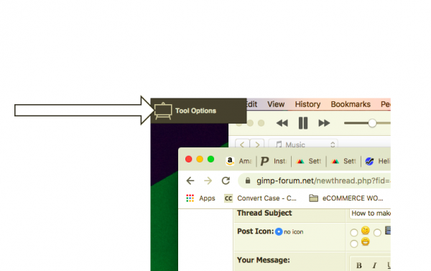Pause the music playback
The width and height of the screenshot is (431, 271).
(303, 123)
